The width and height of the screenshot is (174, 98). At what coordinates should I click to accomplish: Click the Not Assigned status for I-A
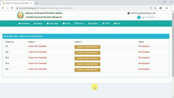(144, 46)
